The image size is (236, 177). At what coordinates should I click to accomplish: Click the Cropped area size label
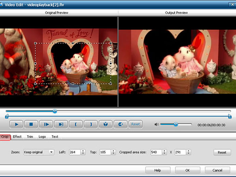pos(133,152)
